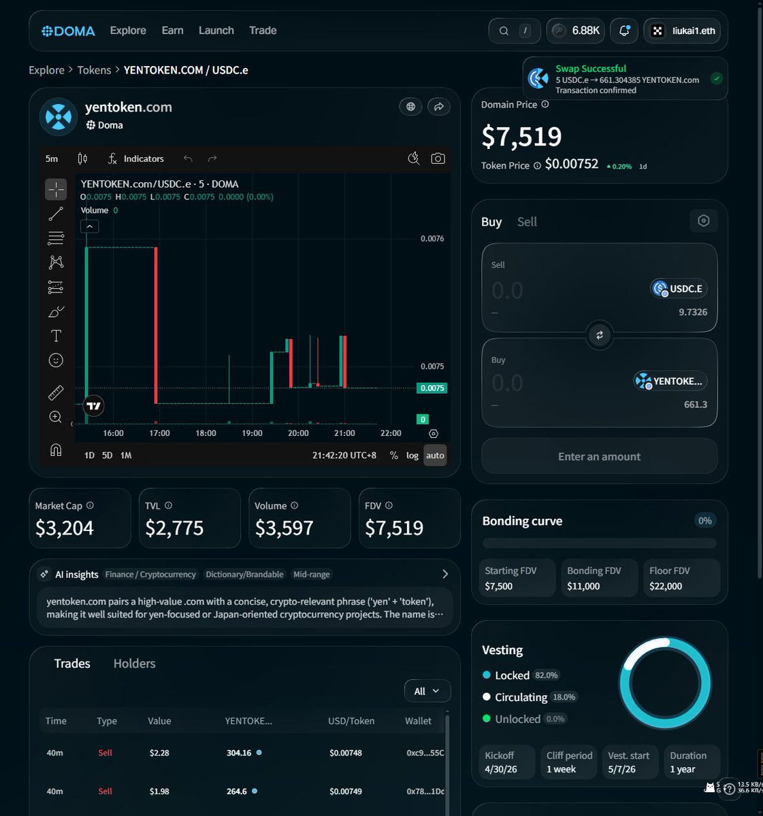Screen dimensions: 763x816
Task: Open the Earn menu
Action: tap(173, 31)
